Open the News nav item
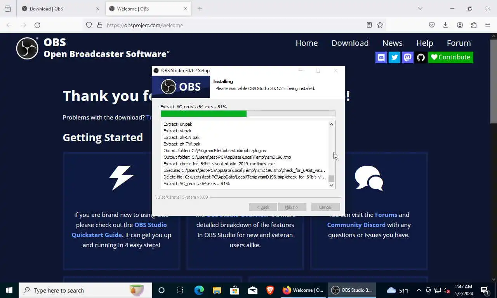Viewport: 497px width, 298px height. [393, 43]
